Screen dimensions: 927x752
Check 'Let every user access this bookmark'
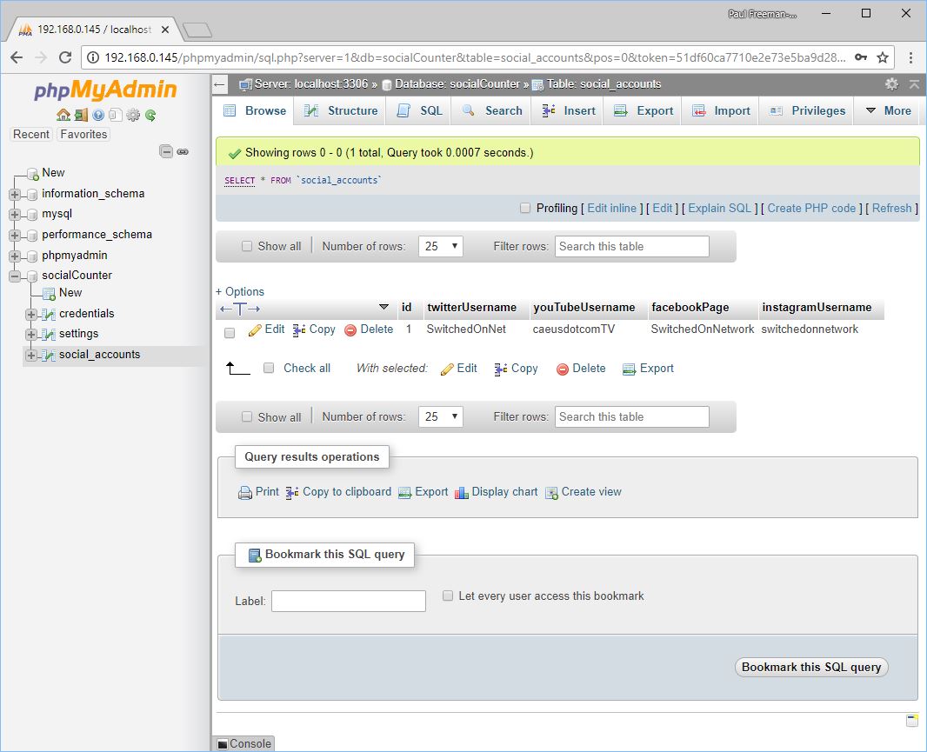tap(448, 596)
